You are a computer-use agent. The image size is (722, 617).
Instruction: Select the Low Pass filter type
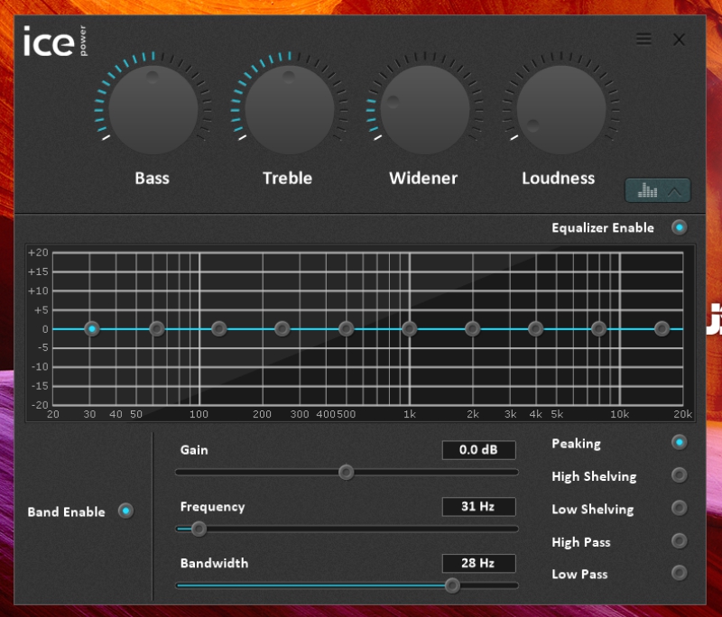point(679,573)
